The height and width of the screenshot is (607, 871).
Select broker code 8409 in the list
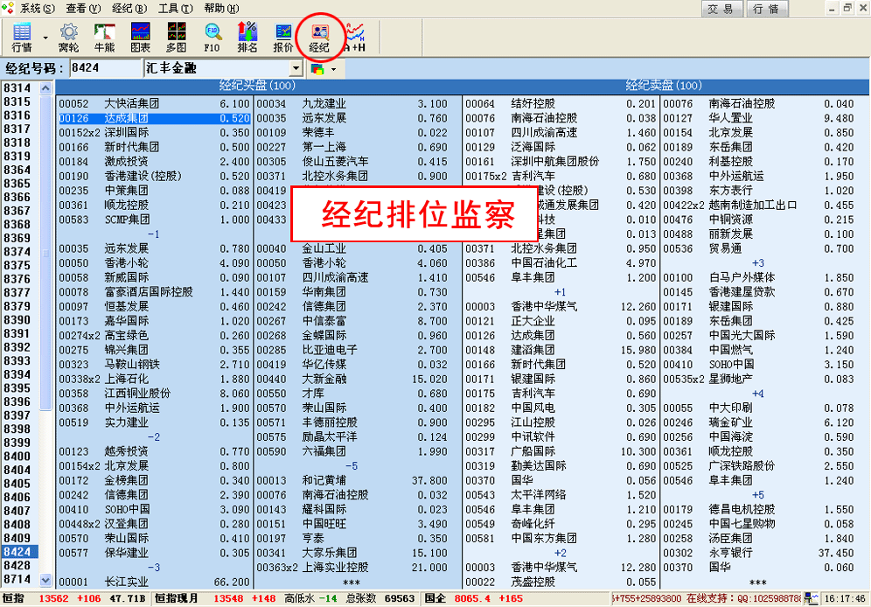[17, 538]
